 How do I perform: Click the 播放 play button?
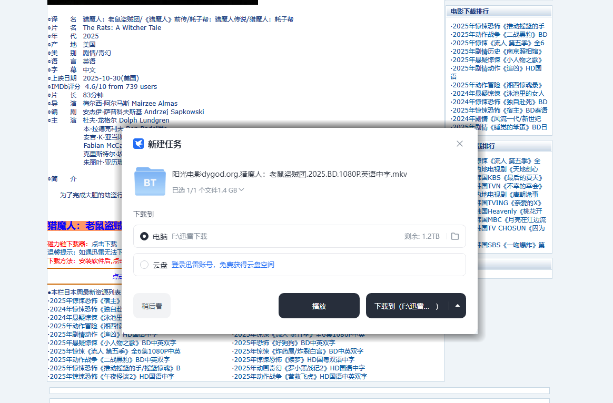[319, 305]
